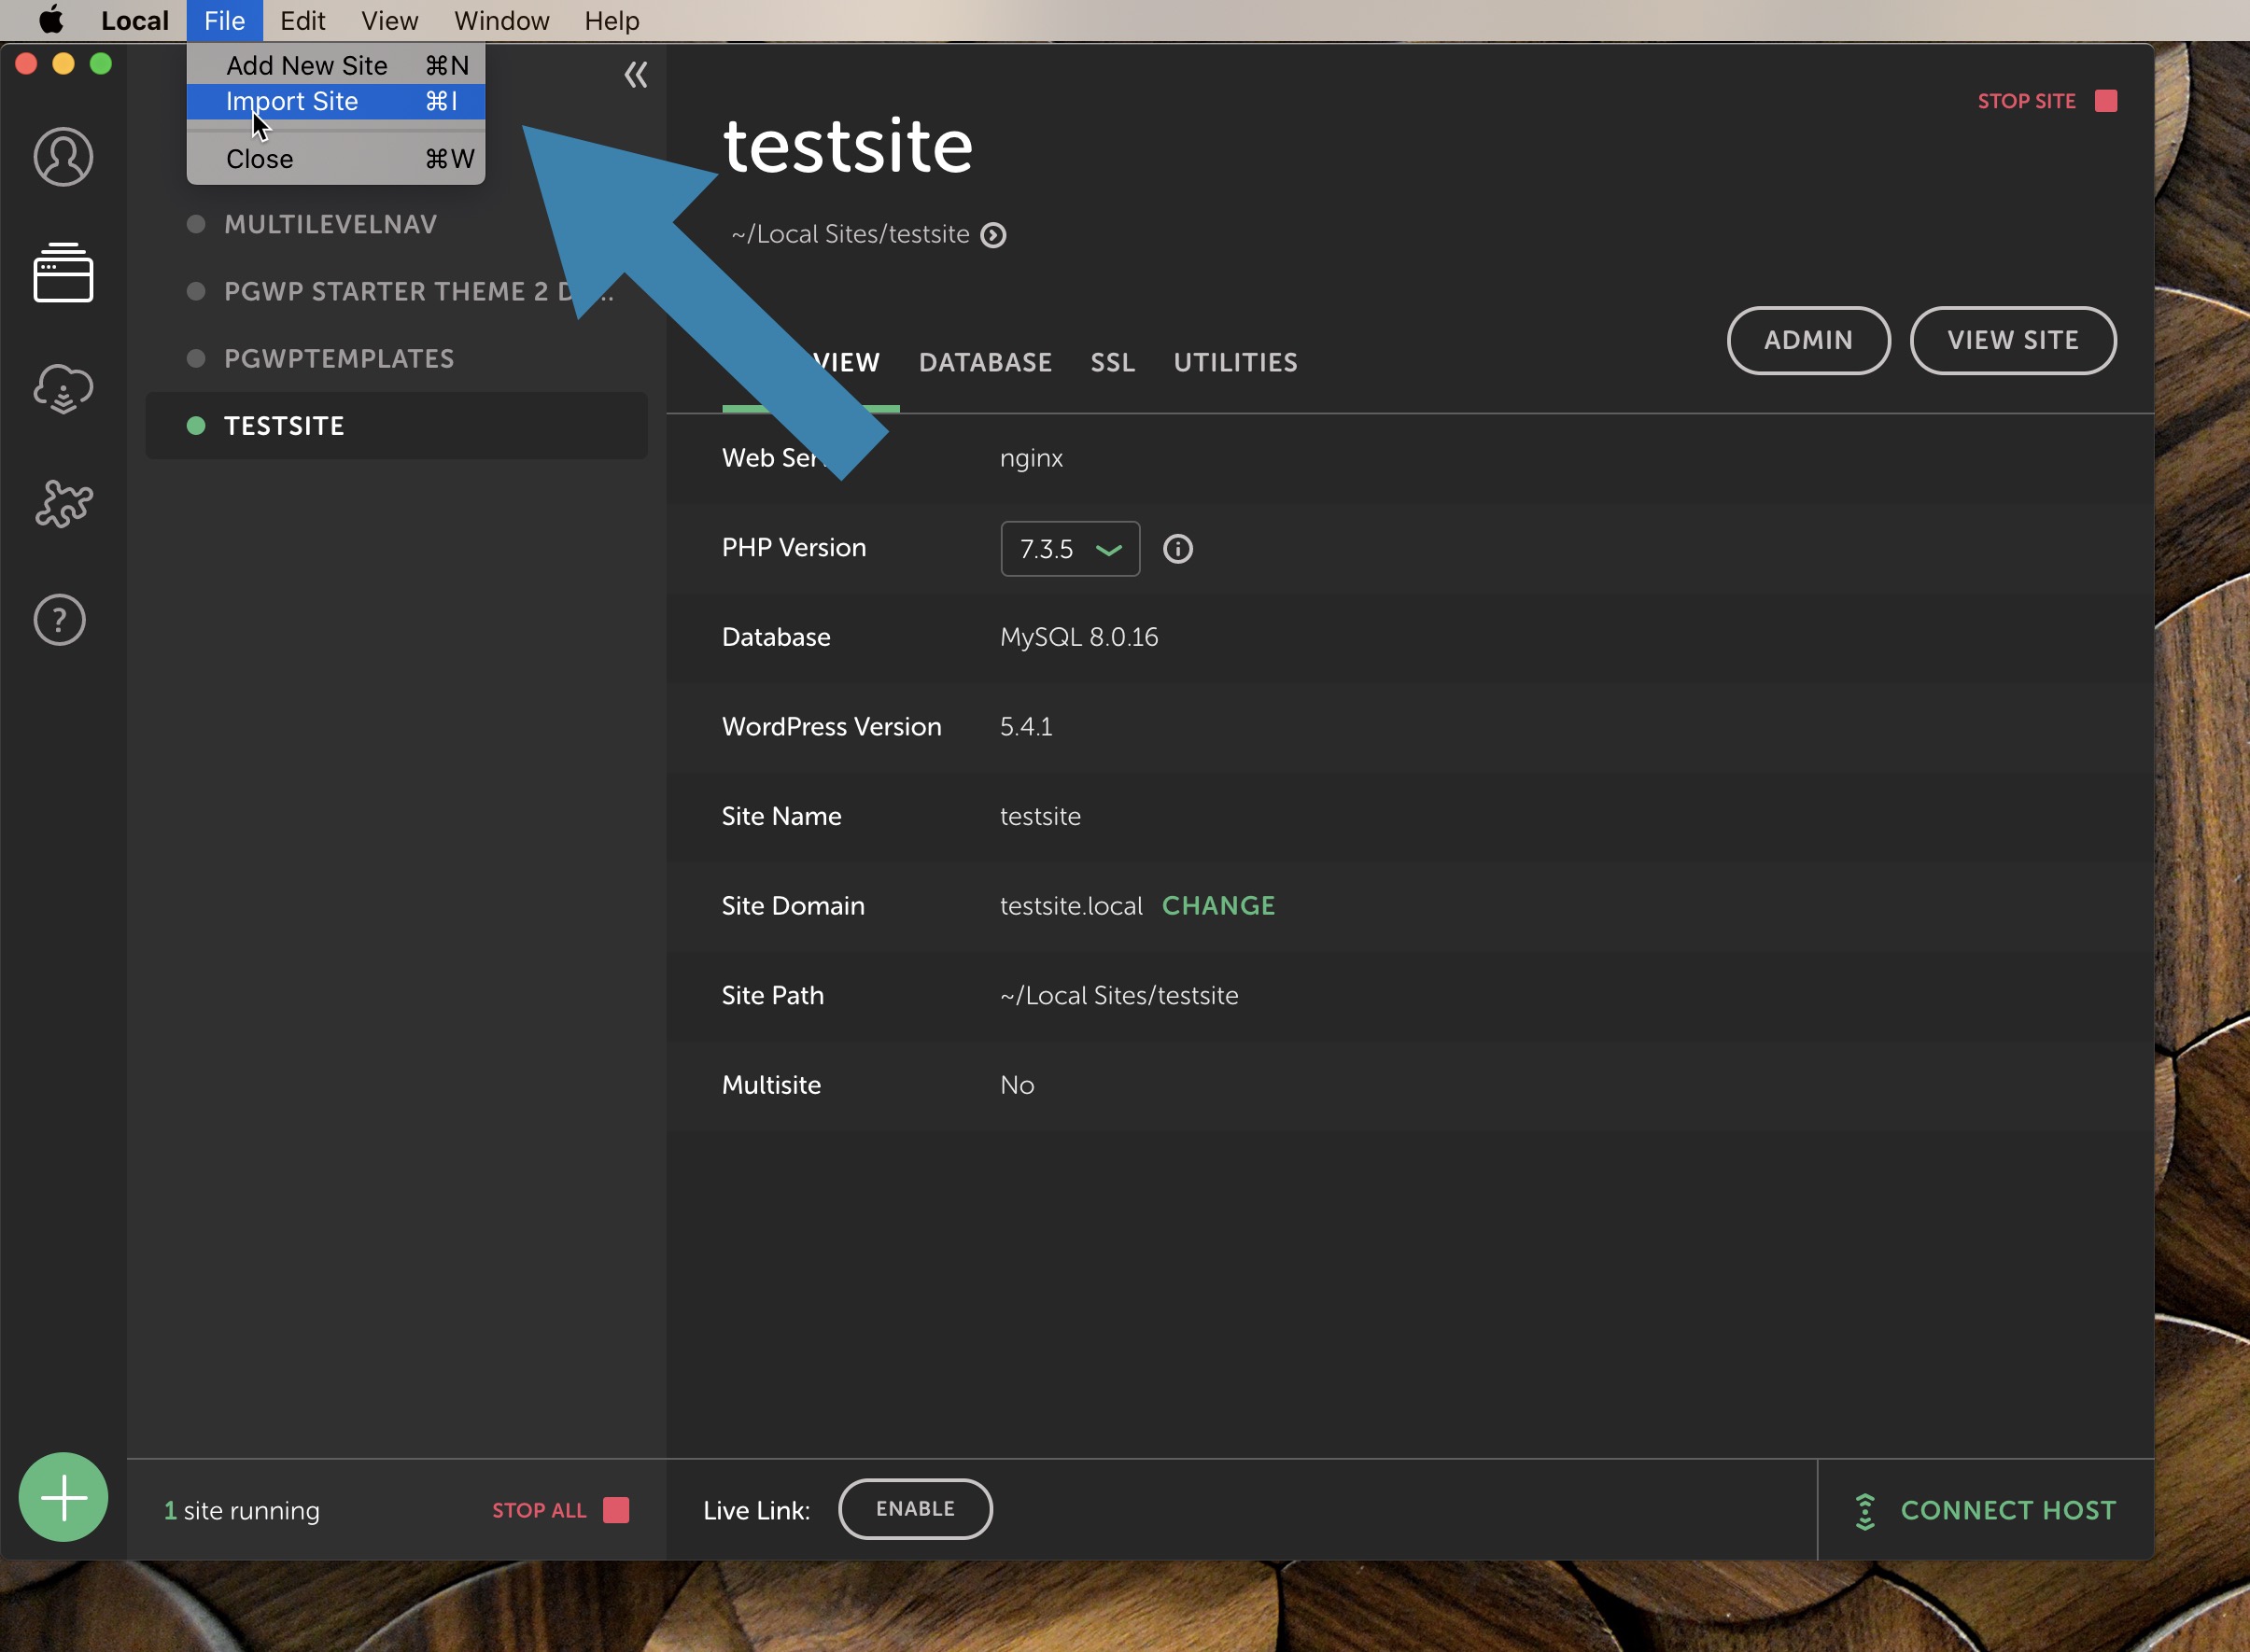
Task: Click the red Stop All square icon
Action: tap(616, 1510)
